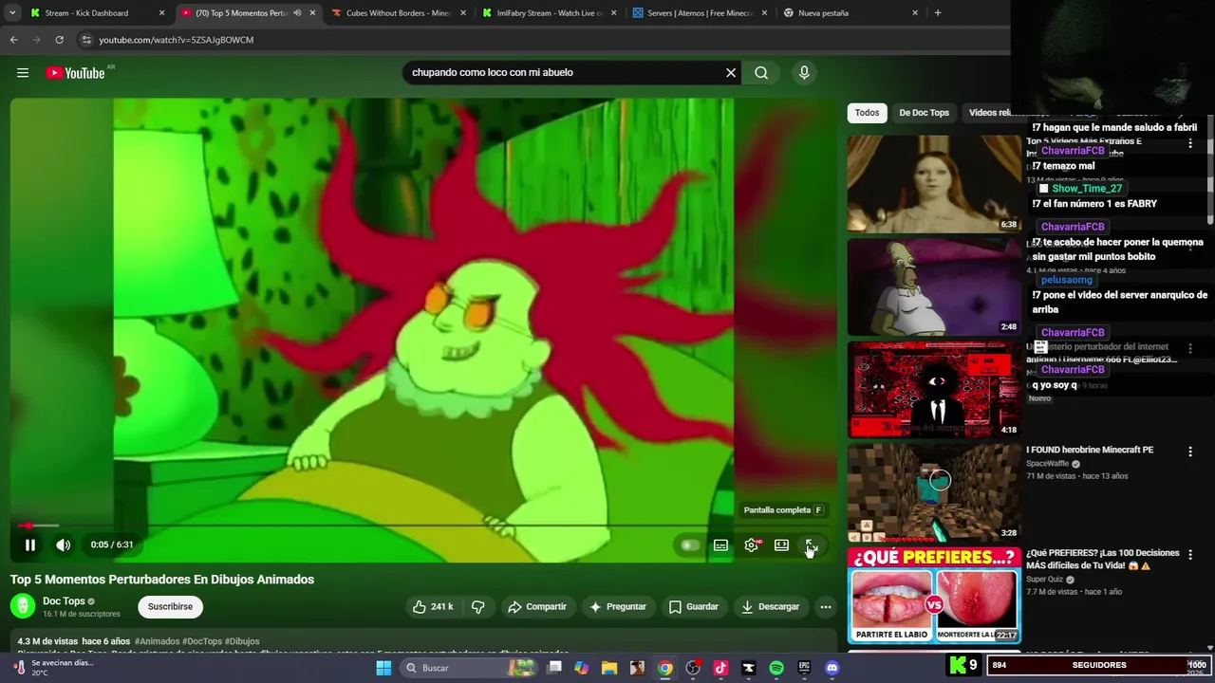Screen dimensions: 1215x683
Task: Switch to Cubes Without Borders tab
Action: (x=399, y=13)
